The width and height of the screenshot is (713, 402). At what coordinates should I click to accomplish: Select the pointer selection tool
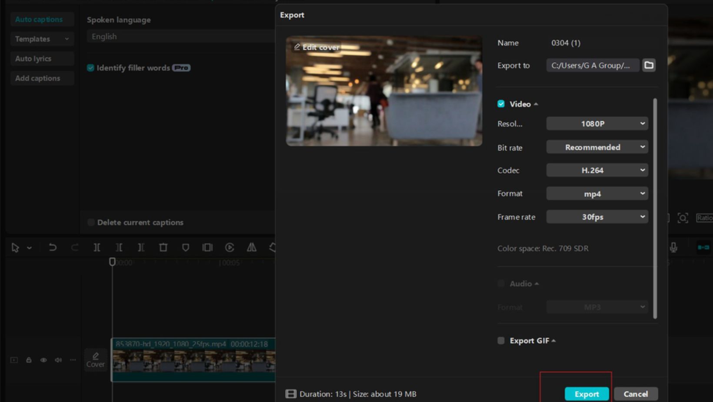coord(15,248)
